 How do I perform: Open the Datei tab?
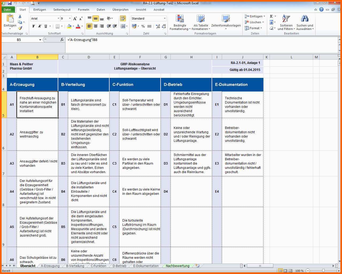click(7, 10)
